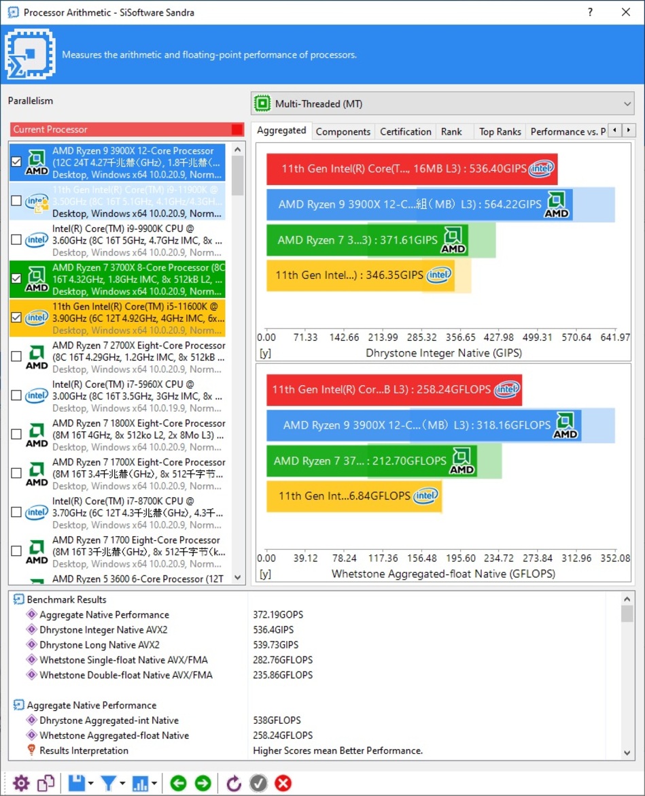
Task: Click the red 536.40GIPS Intel result bar
Action: [x=412, y=169]
